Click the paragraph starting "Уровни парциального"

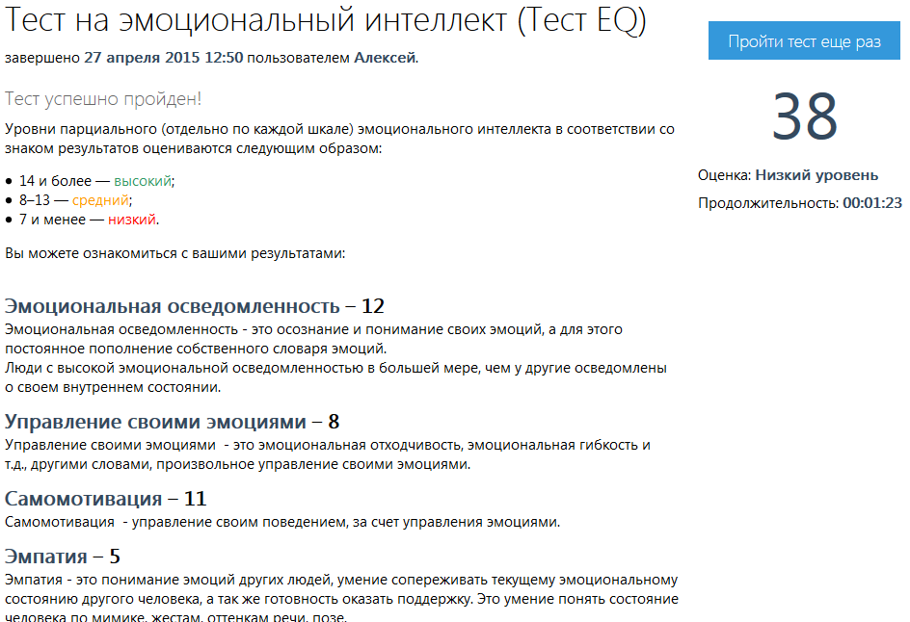[337, 139]
